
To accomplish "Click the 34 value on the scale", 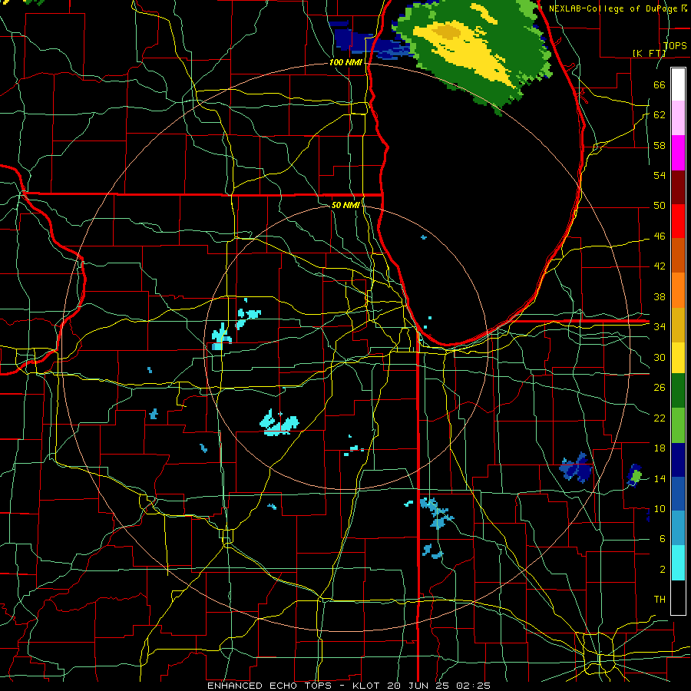I will coord(660,326).
